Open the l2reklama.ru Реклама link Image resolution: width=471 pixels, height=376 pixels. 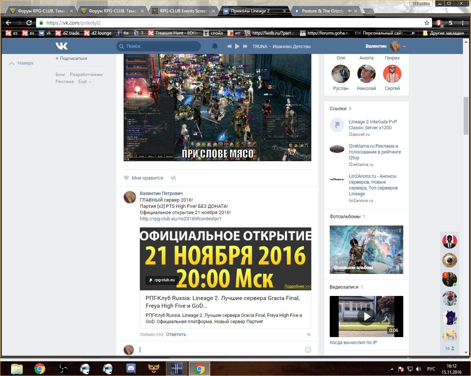pyautogui.click(x=375, y=152)
